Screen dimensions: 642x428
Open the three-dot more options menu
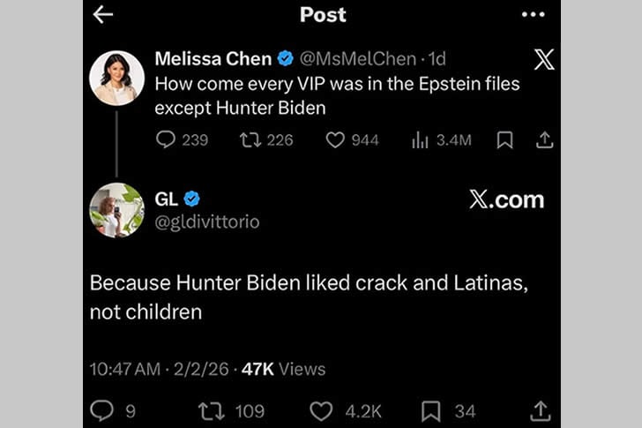click(533, 14)
